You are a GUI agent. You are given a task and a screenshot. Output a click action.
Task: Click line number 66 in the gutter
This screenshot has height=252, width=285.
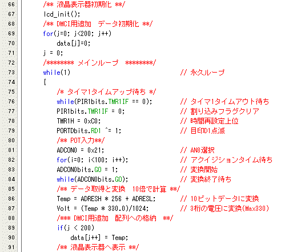(11, 4)
